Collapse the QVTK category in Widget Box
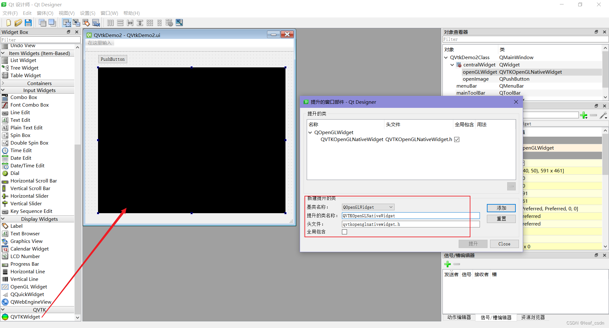The image size is (609, 328). point(3,310)
